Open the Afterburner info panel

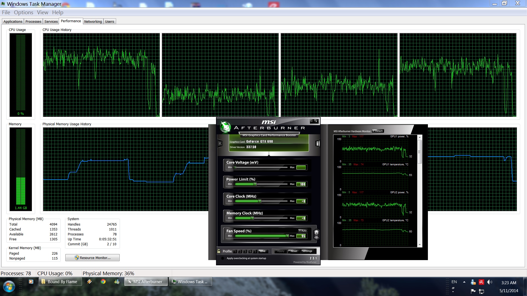pyautogui.click(x=318, y=143)
